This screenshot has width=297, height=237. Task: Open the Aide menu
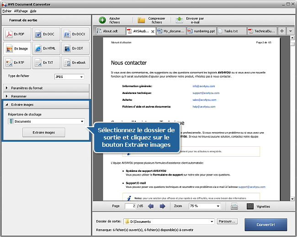pyautogui.click(x=33, y=11)
